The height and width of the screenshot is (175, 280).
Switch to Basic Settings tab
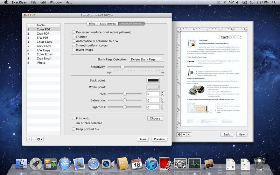(108, 23)
